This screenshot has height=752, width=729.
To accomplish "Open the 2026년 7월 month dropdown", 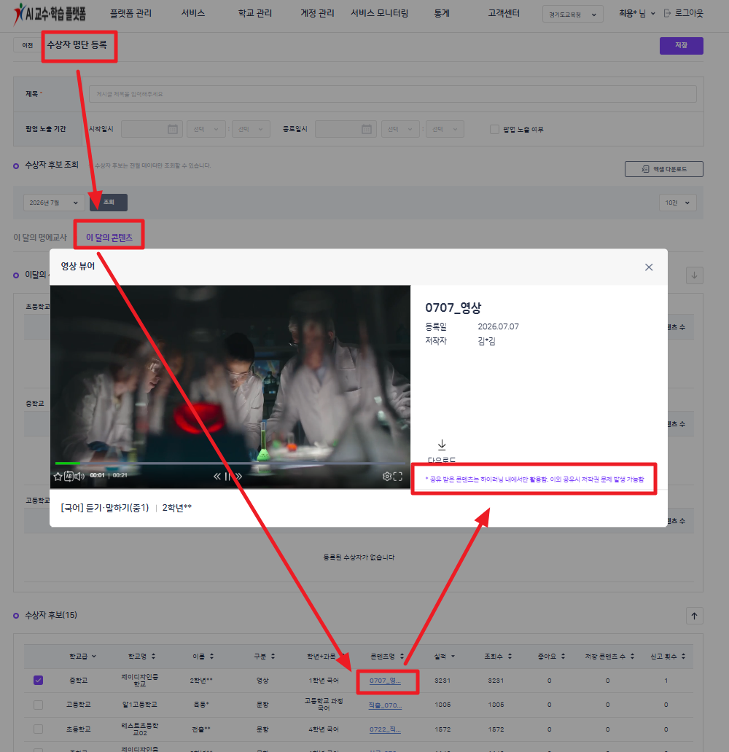I will tap(54, 203).
